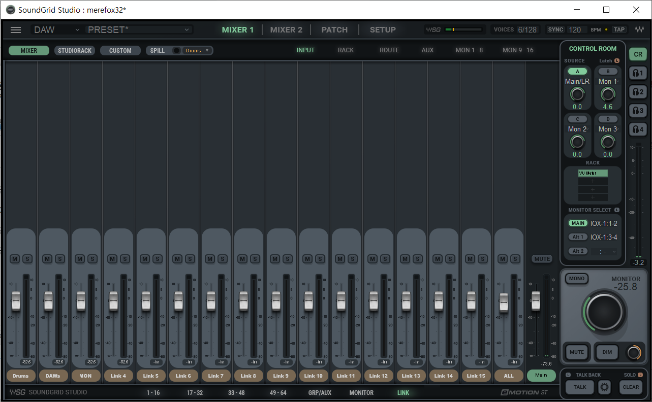Toggle the MONO monitor button
652x402 pixels.
click(577, 279)
